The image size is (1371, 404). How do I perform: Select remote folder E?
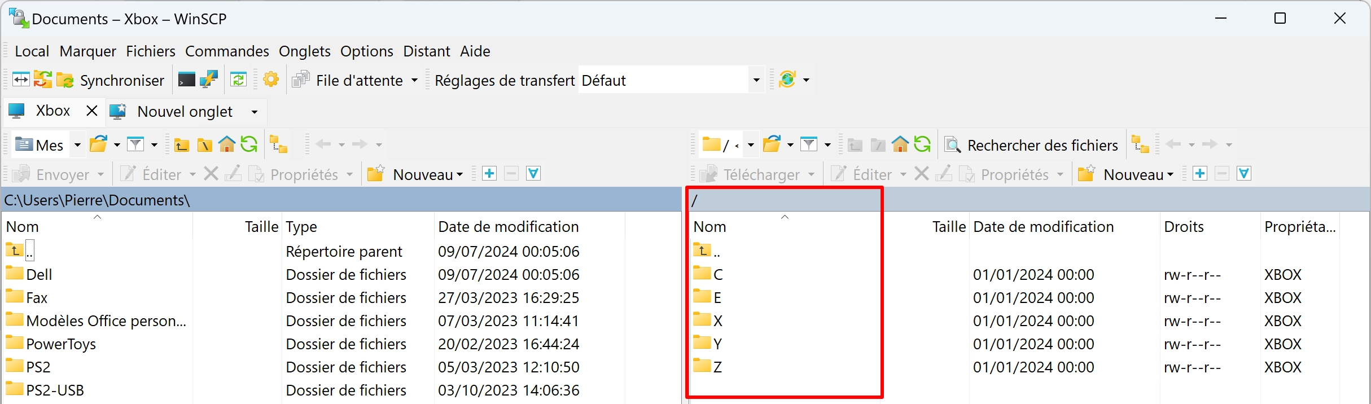click(x=708, y=297)
